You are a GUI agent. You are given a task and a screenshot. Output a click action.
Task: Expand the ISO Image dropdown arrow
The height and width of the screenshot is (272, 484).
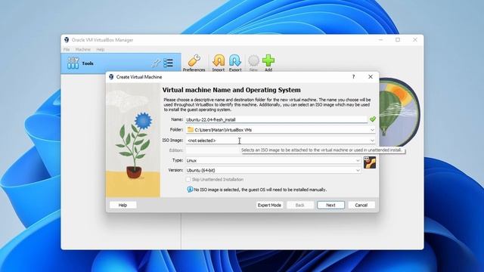click(372, 141)
